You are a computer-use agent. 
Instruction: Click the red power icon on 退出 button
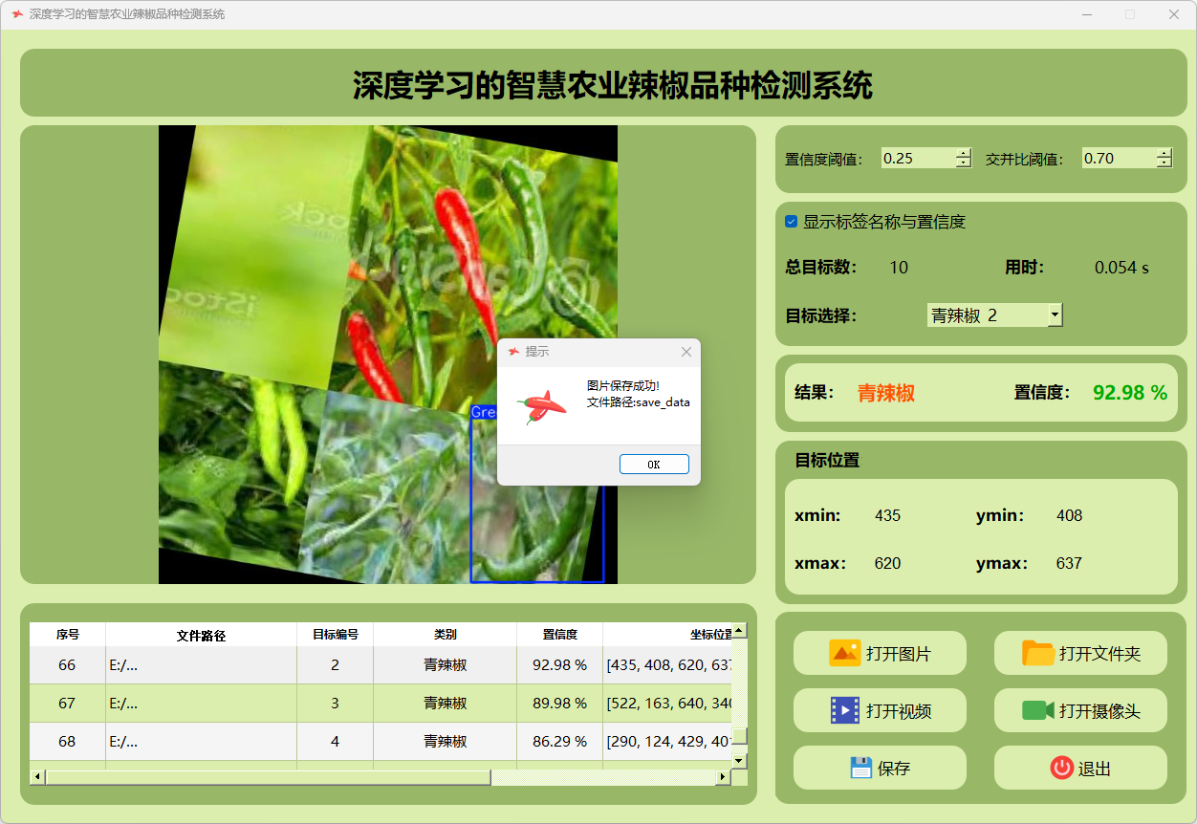tap(1062, 768)
